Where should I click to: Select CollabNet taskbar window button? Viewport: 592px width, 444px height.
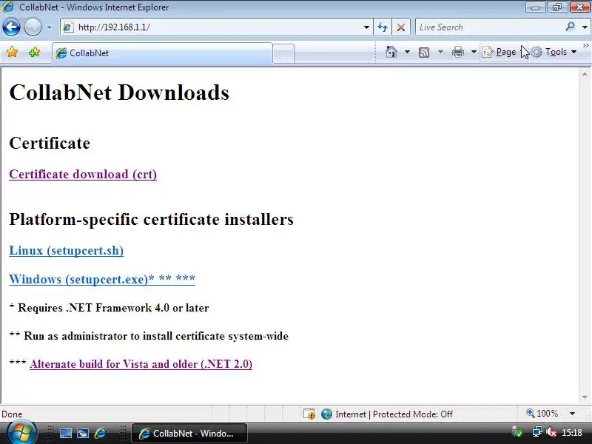click(x=189, y=433)
